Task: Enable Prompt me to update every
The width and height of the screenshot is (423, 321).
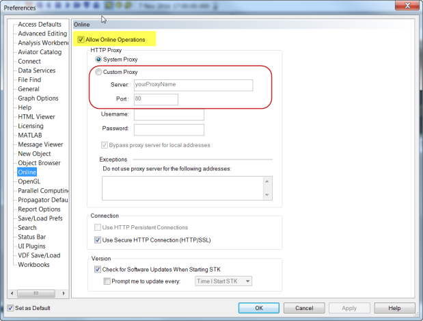Action: pos(107,281)
